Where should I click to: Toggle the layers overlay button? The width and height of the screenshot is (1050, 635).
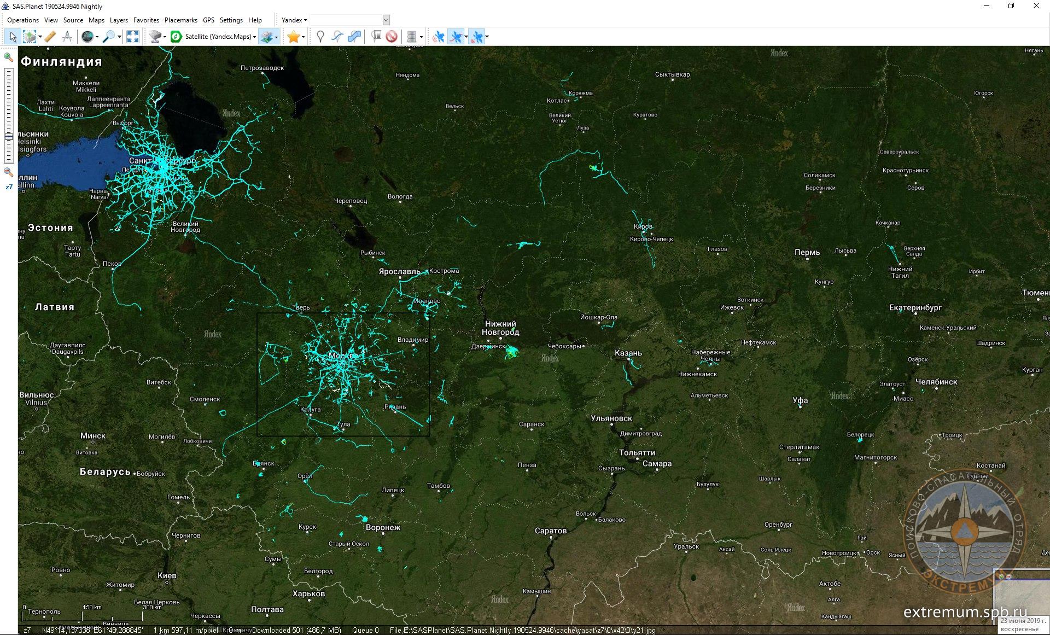coord(266,37)
